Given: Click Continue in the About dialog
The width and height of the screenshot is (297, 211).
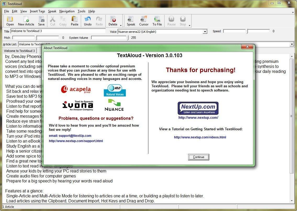Looking at the screenshot, I should 199,157.
